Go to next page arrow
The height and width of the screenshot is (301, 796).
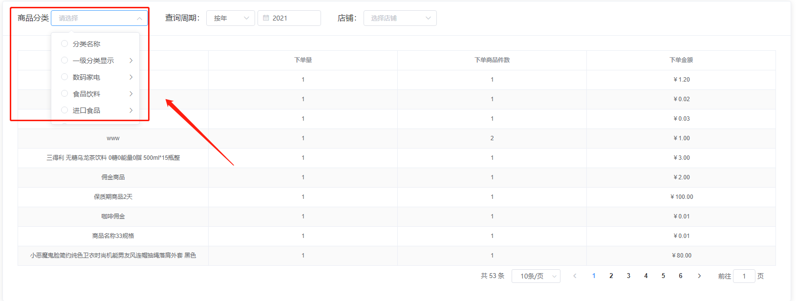699,276
